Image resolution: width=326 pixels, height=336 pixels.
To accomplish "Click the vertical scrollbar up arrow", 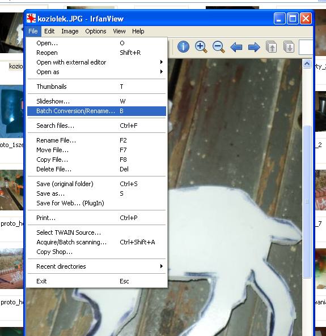I will [x=307, y=64].
